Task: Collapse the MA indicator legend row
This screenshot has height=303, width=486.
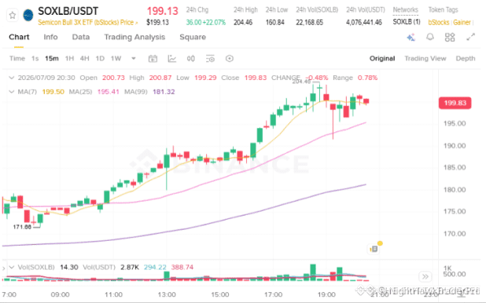Action: (12, 92)
